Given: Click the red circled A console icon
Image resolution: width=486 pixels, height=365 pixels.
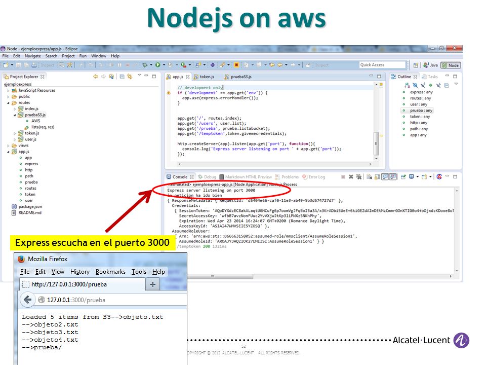Looking at the screenshot, I should click(x=439, y=176).
